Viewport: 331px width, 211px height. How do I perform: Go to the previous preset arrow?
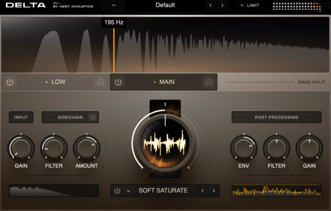click(x=210, y=5)
